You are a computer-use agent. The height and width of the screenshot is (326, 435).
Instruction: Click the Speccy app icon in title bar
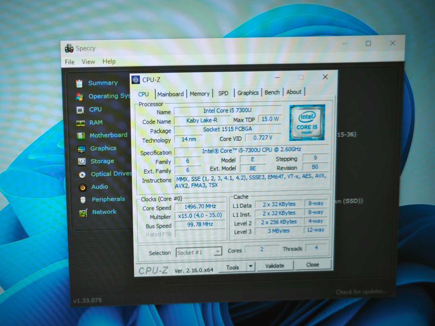[69, 48]
